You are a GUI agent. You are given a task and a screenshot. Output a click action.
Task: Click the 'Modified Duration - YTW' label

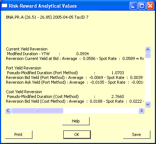point(28,54)
